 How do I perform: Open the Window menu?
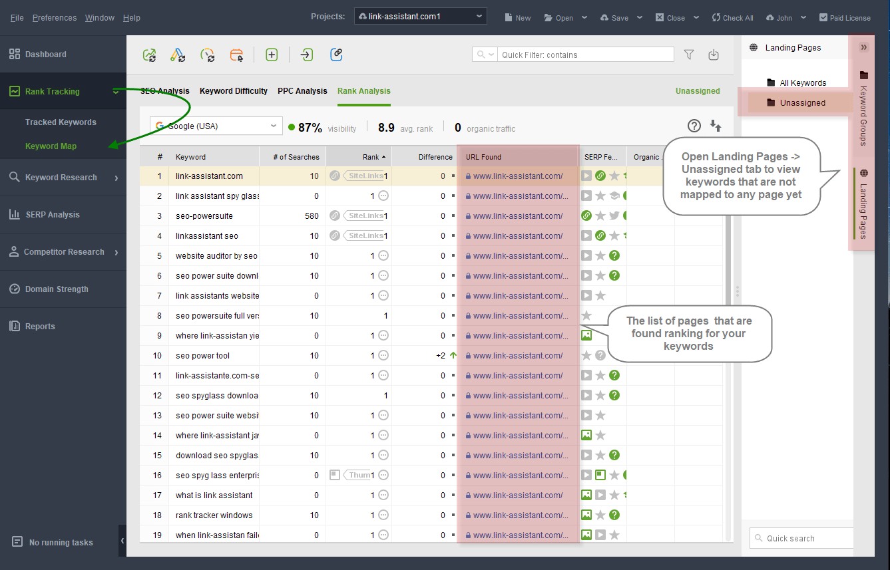pos(100,18)
